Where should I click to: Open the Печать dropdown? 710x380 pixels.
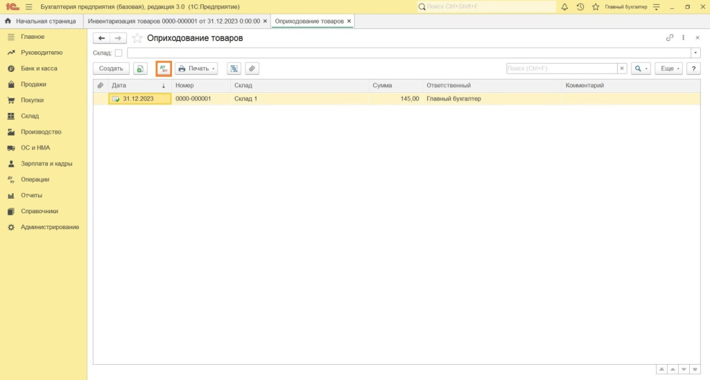click(x=196, y=69)
